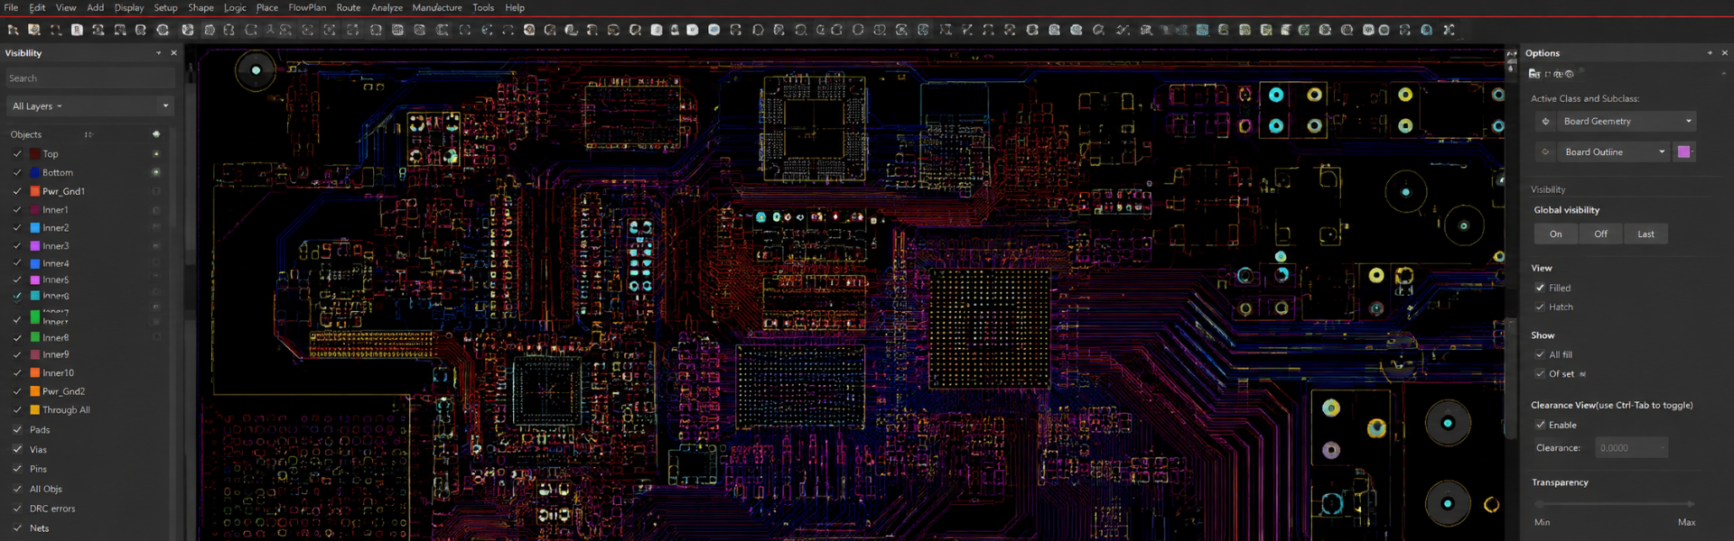Click the Transparency slider track
This screenshot has height=541, width=1734.
click(1614, 504)
